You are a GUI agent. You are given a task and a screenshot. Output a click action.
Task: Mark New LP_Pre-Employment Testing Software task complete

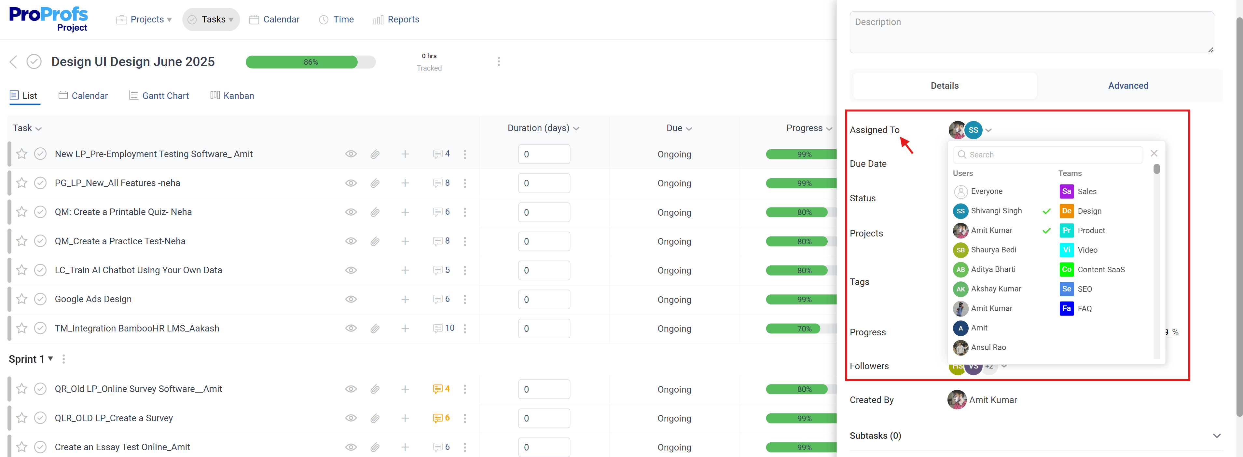(x=41, y=154)
